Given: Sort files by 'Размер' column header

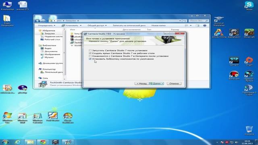Looking at the screenshot, I should click(x=175, y=29).
